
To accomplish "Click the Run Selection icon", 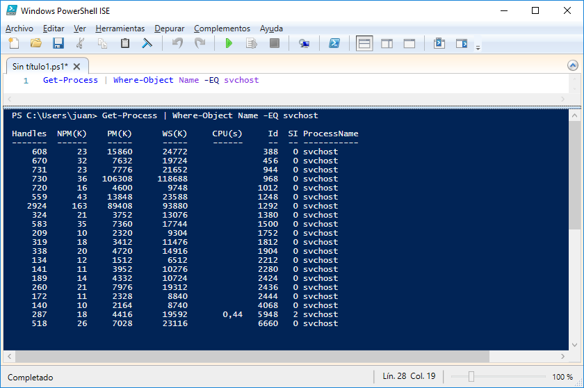I will [x=252, y=44].
